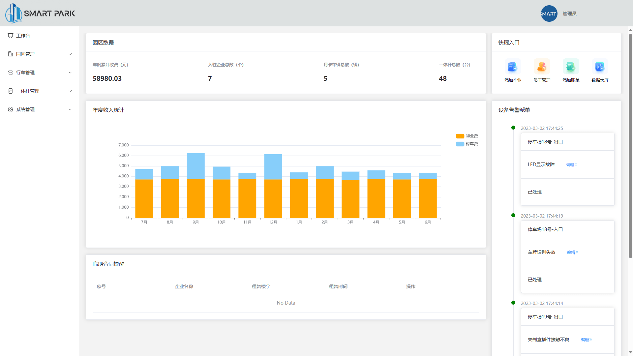Expand the 一体杆管理 menu chevron

click(70, 91)
